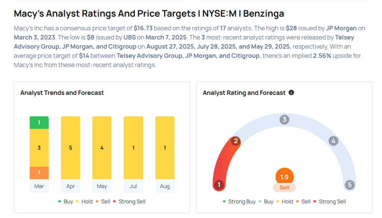
Task: Click the gauge marker numbered 5
Action: tap(350, 185)
